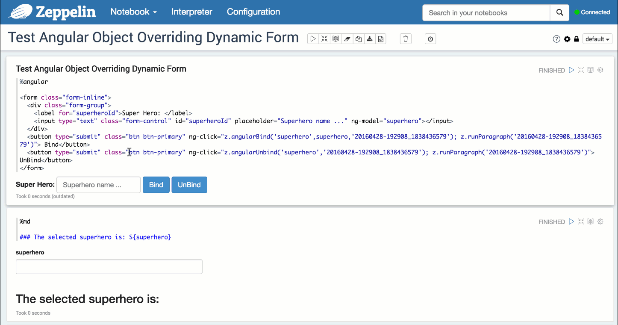
Task: Expand the default view mode dropdown
Action: pos(597,39)
